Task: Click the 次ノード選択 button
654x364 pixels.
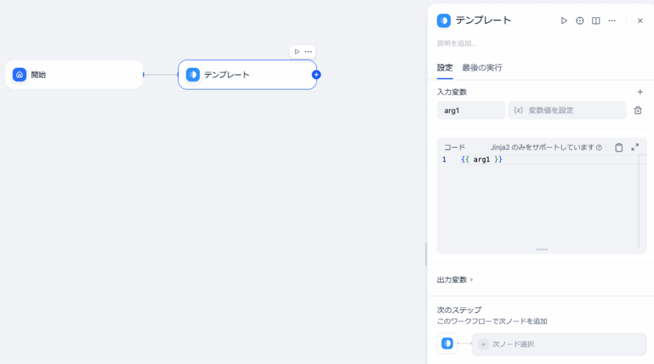Action: click(x=559, y=344)
